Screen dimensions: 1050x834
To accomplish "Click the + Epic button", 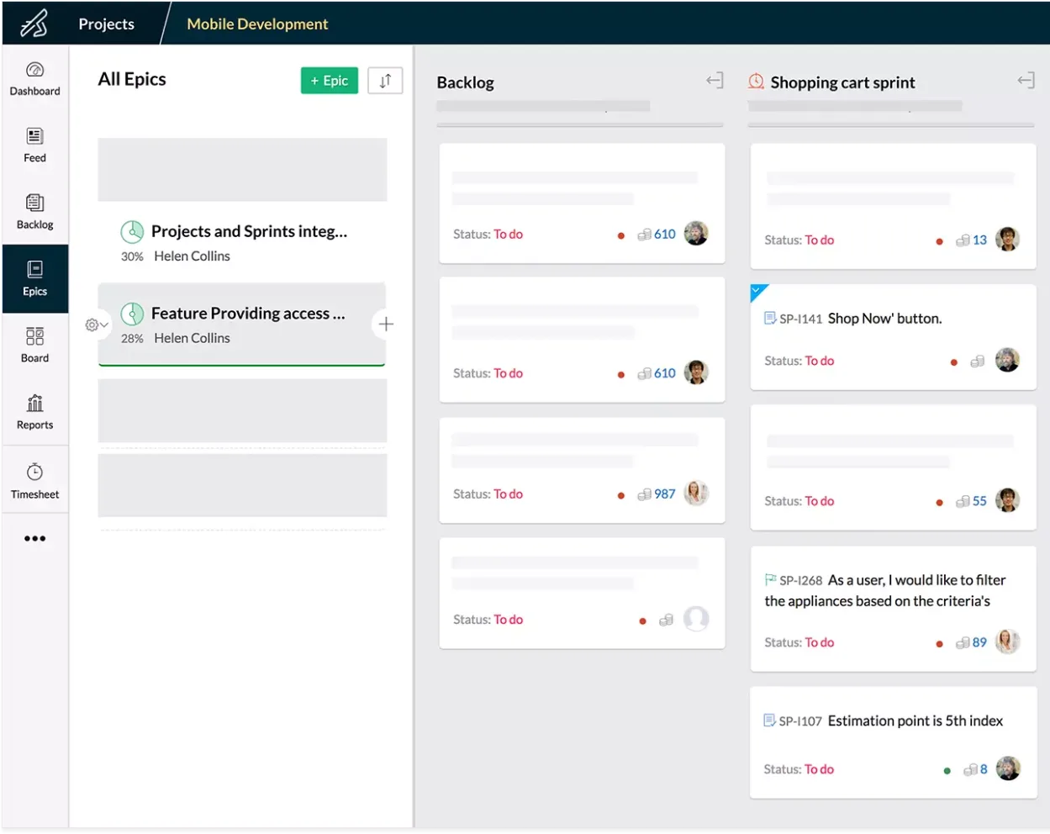I will 329,81.
